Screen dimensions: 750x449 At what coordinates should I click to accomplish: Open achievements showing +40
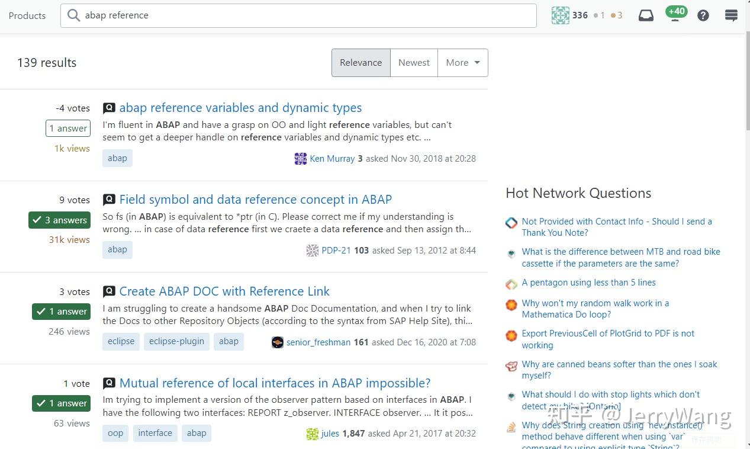[675, 13]
